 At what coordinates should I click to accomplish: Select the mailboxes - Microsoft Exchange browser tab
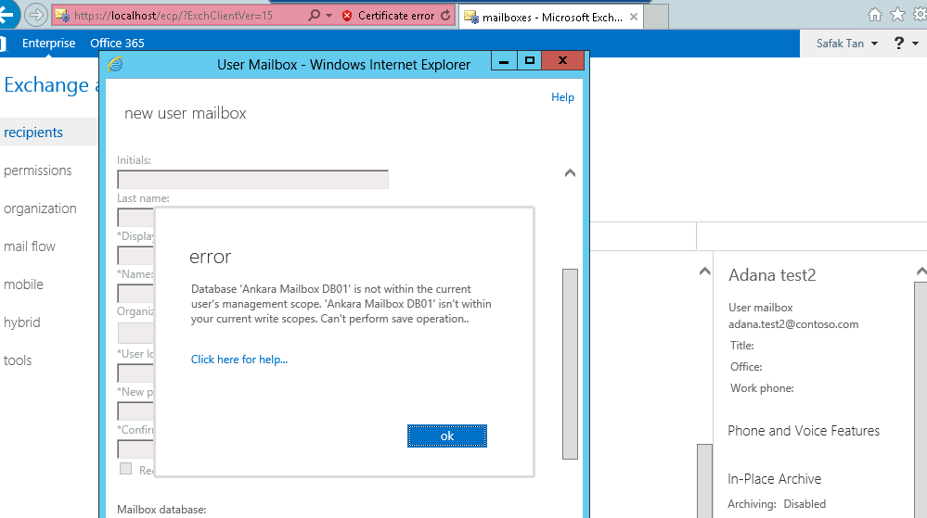(x=551, y=17)
